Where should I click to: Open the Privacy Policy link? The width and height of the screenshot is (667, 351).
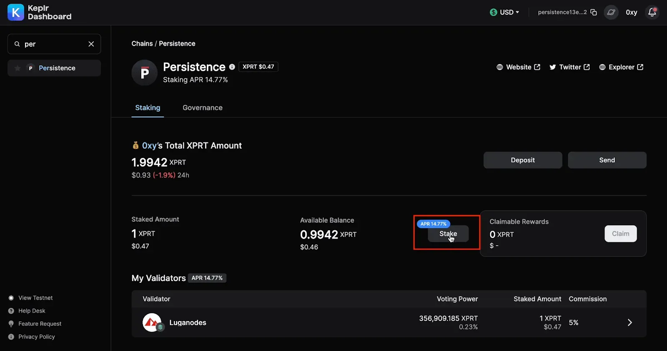[x=37, y=337]
